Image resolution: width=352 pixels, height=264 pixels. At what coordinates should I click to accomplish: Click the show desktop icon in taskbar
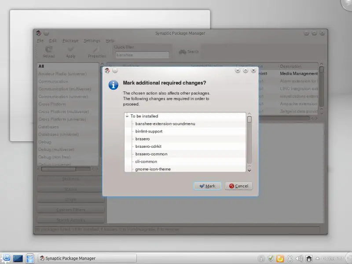coord(18,259)
